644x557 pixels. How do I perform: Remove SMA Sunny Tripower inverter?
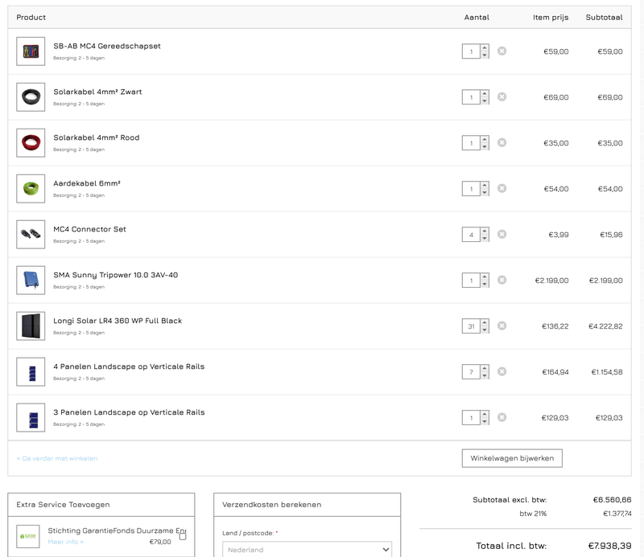click(x=502, y=280)
